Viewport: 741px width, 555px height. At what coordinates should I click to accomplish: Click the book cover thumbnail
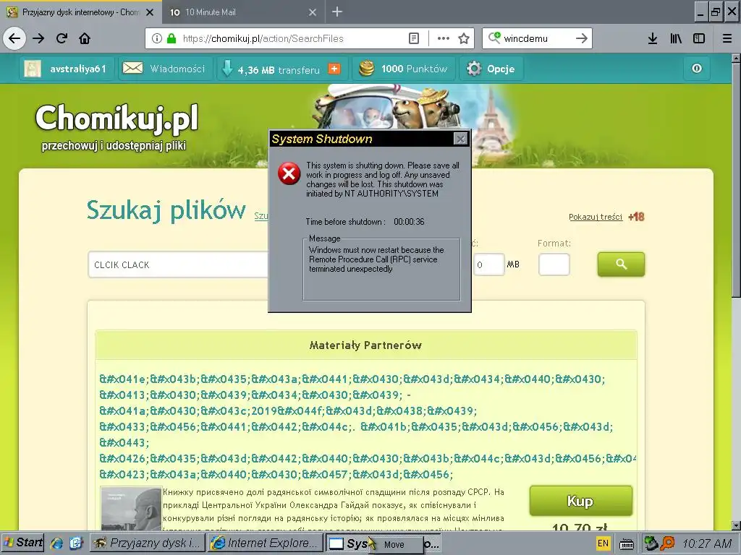131,508
